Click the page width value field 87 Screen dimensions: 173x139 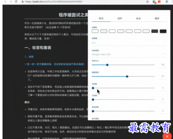[x=163, y=76]
